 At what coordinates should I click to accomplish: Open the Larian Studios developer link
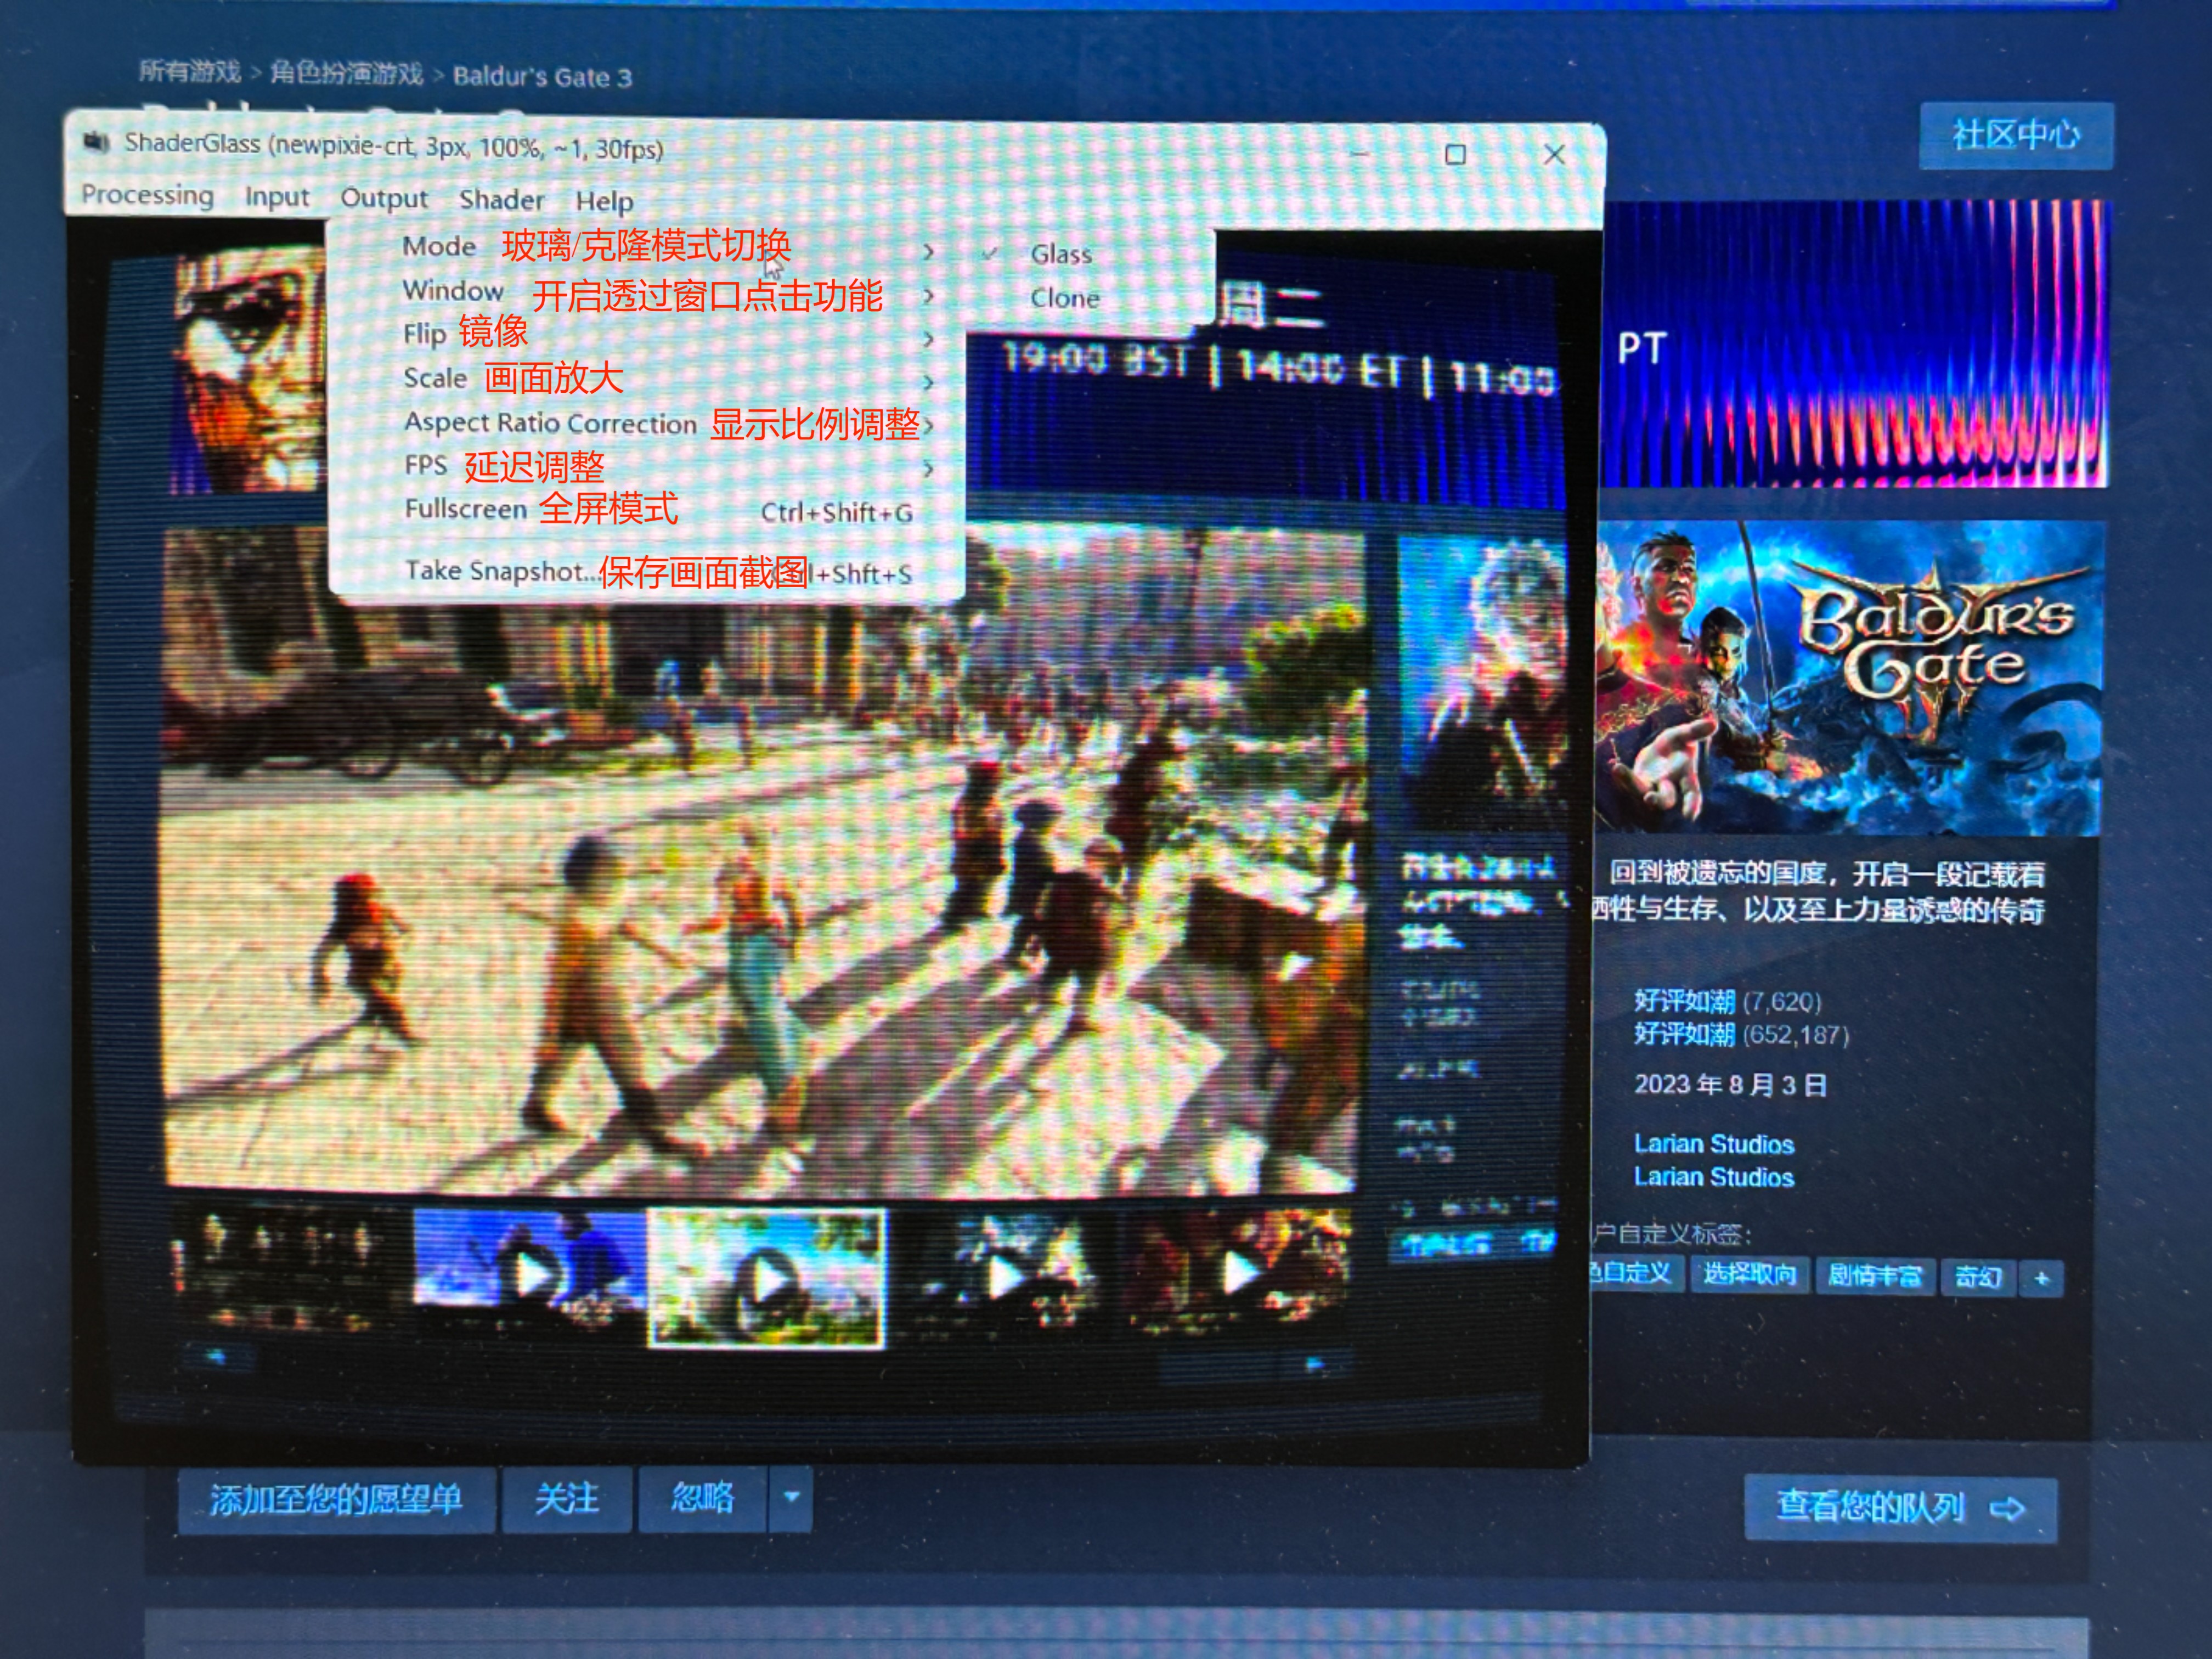[x=1713, y=1144]
